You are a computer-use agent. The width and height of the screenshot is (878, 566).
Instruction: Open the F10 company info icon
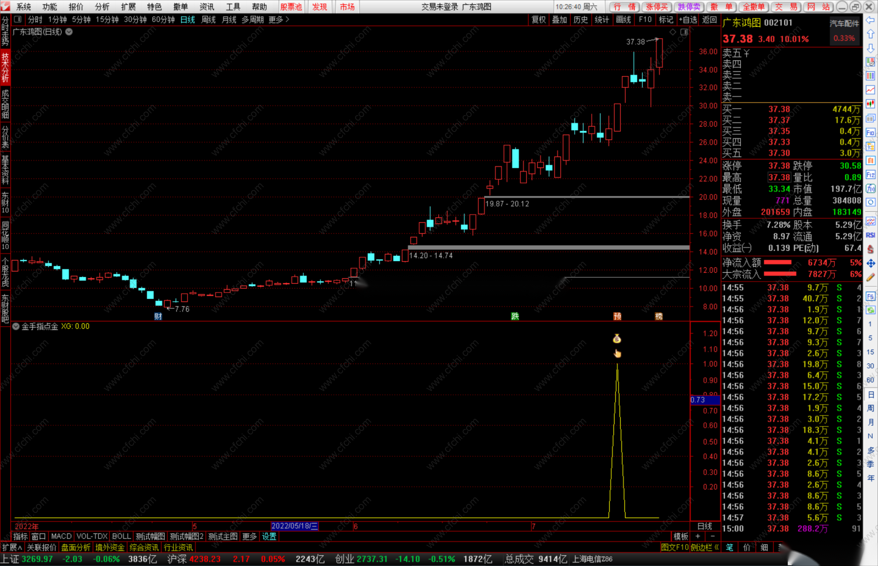point(871,132)
